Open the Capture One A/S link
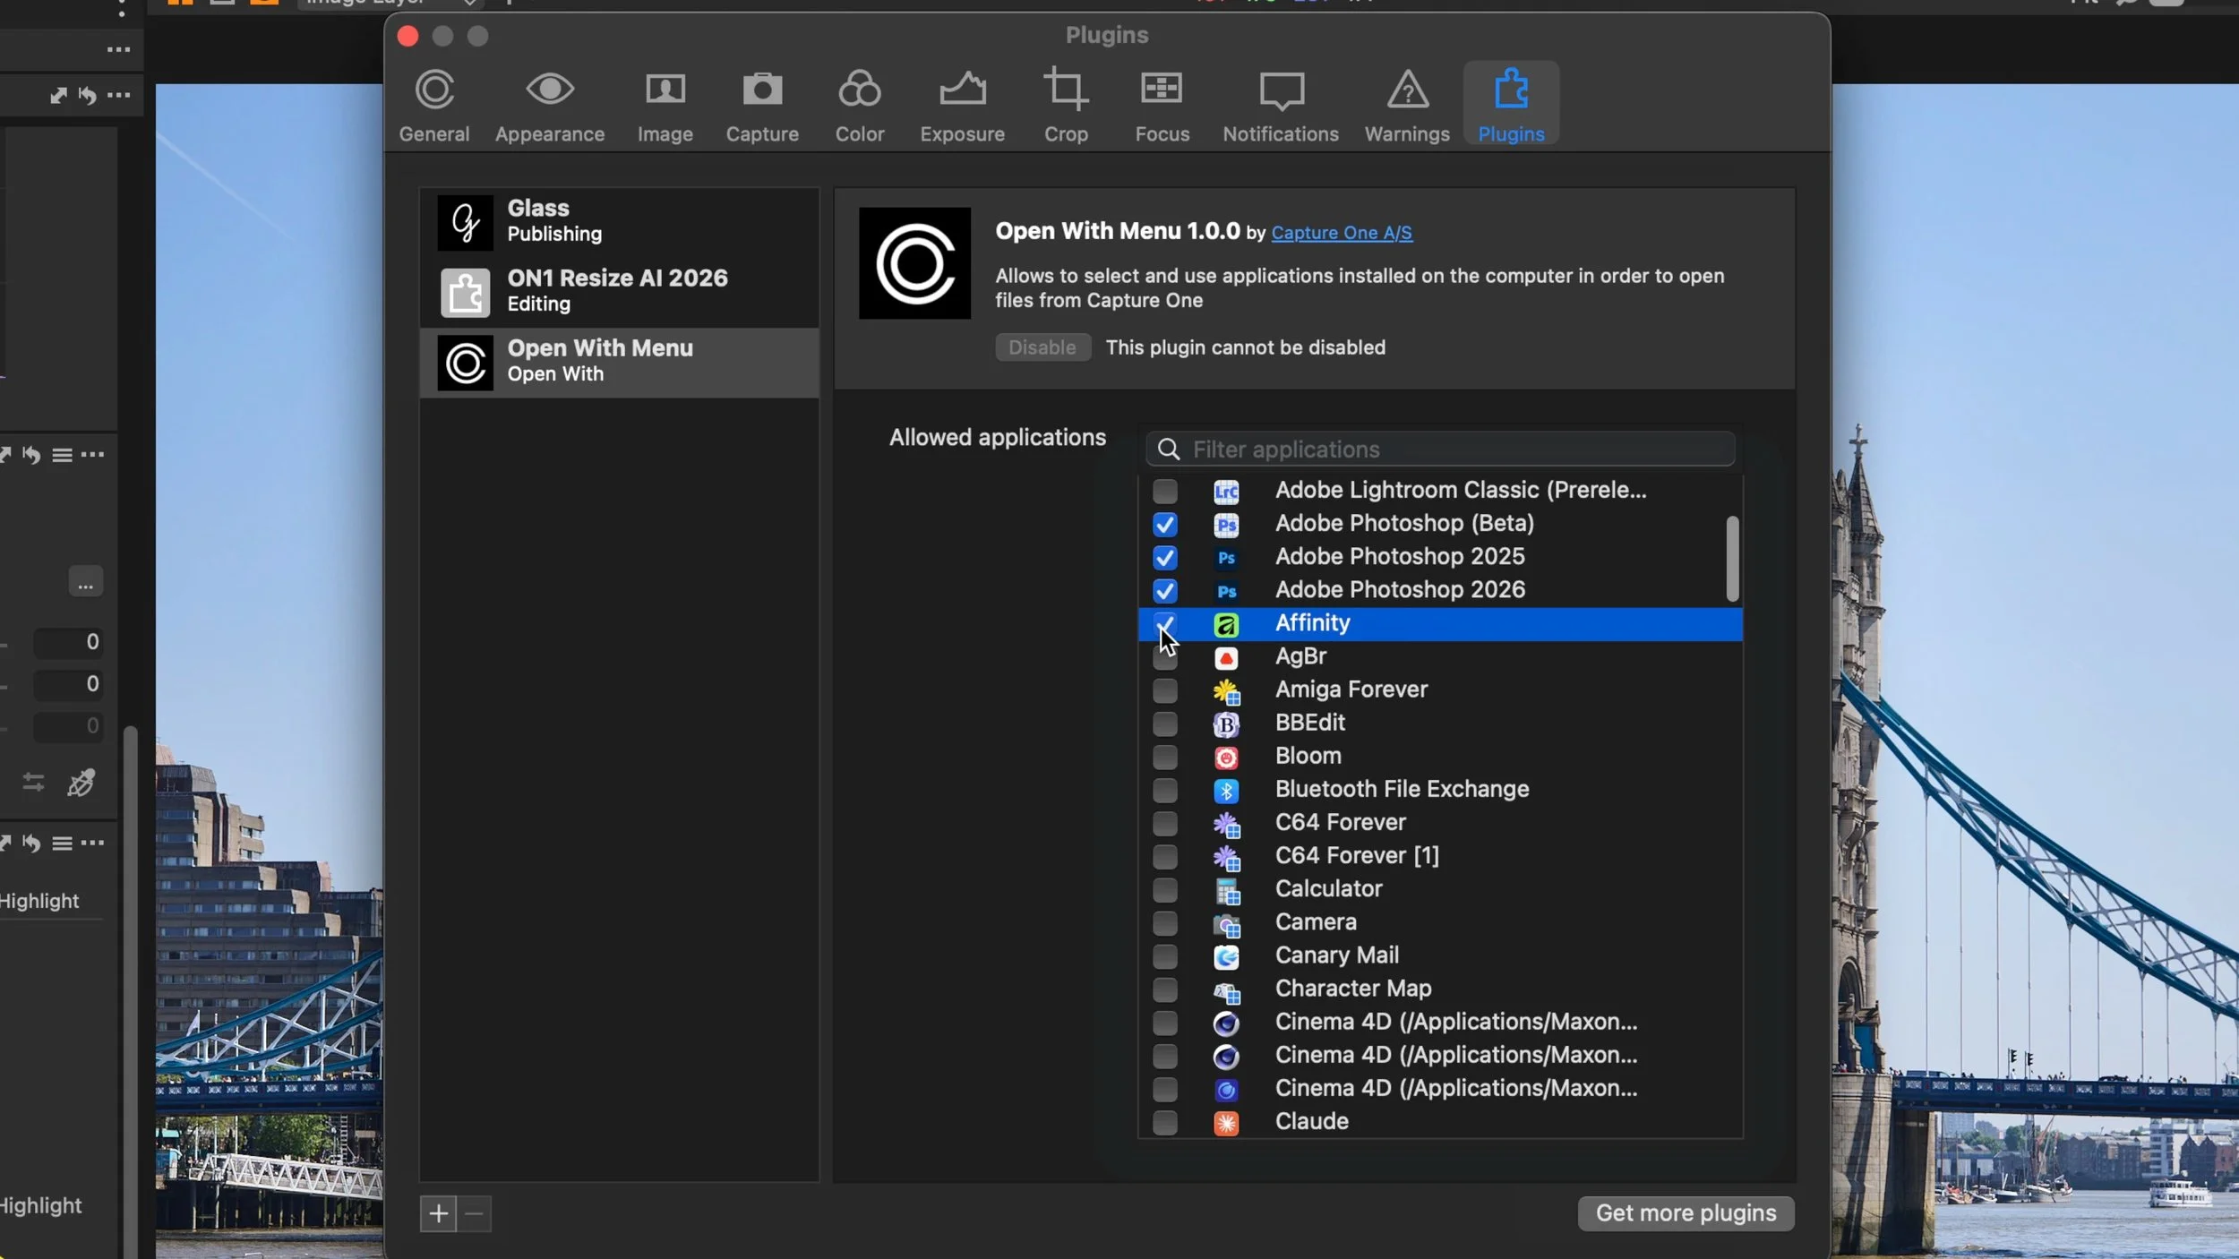The height and width of the screenshot is (1259, 2239). tap(1342, 233)
